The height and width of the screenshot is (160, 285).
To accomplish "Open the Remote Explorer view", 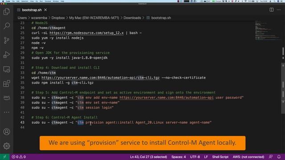I will [7, 69].
